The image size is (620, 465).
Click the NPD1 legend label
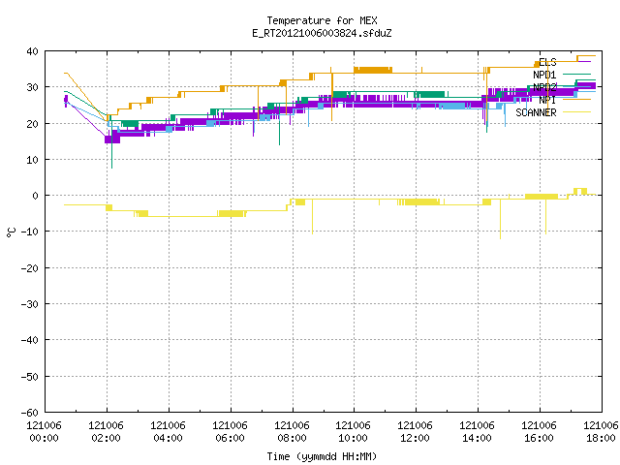pyautogui.click(x=544, y=75)
